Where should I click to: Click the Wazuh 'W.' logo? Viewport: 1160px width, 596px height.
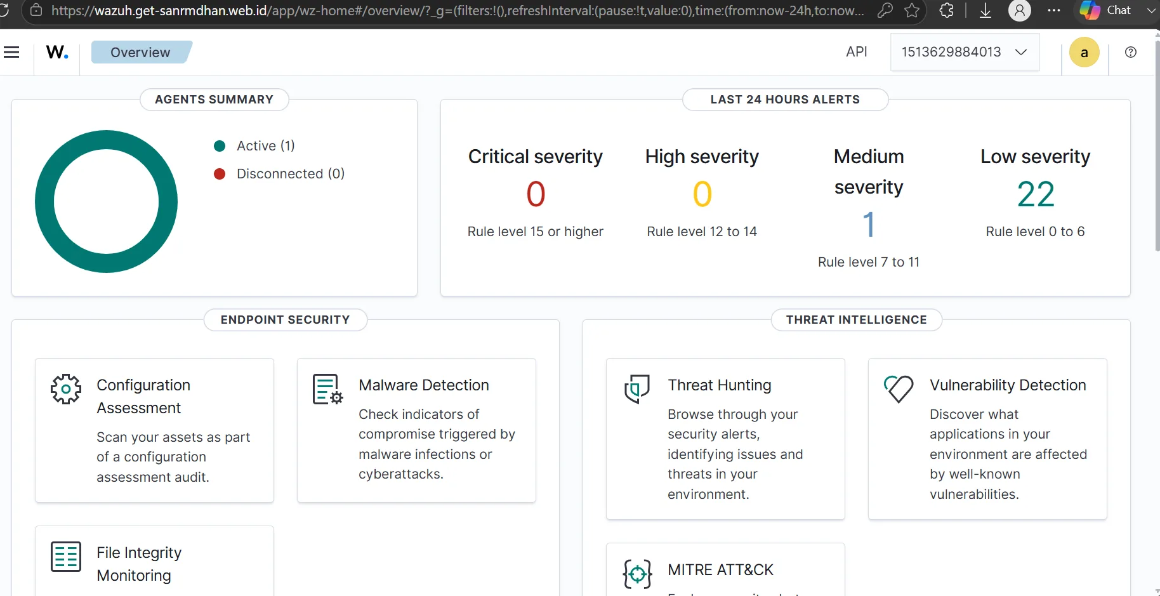(57, 52)
